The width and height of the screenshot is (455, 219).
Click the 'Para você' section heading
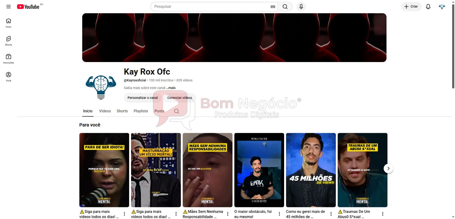[90, 125]
